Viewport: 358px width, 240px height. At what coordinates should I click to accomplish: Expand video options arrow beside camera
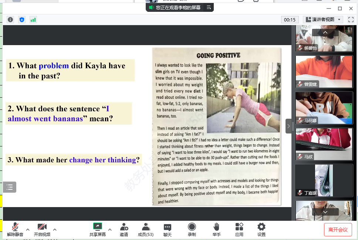coord(55,230)
